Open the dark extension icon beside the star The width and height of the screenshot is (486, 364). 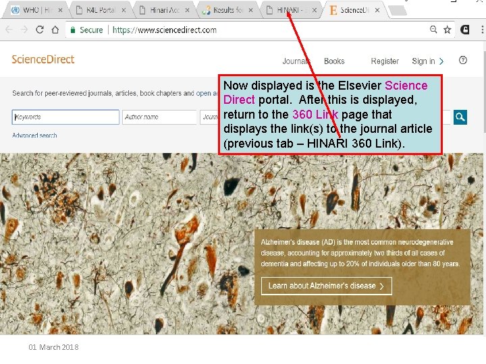(464, 30)
